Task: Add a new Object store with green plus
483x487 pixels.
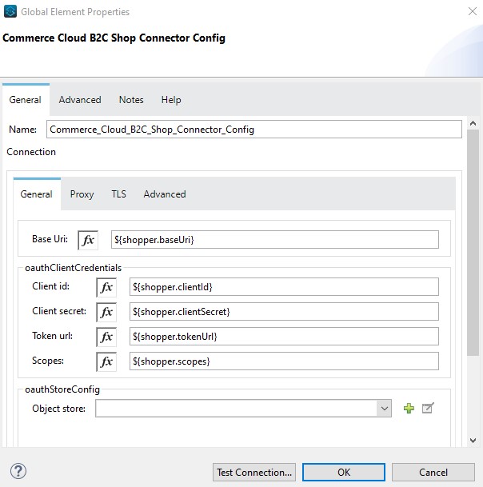Action: click(x=409, y=408)
